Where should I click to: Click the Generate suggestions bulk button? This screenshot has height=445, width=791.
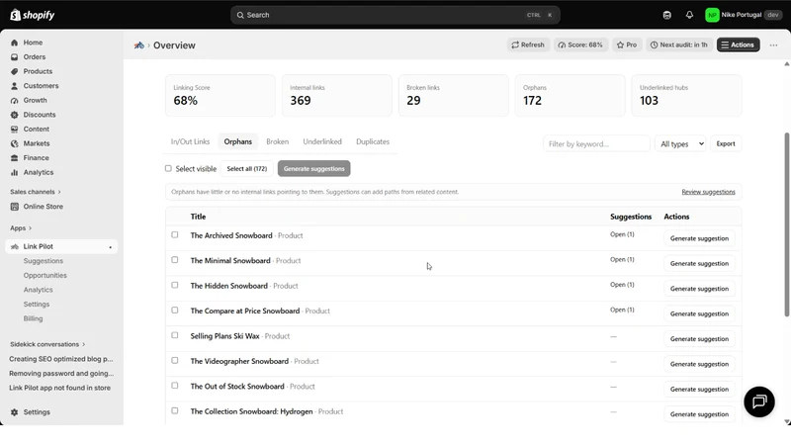point(313,168)
